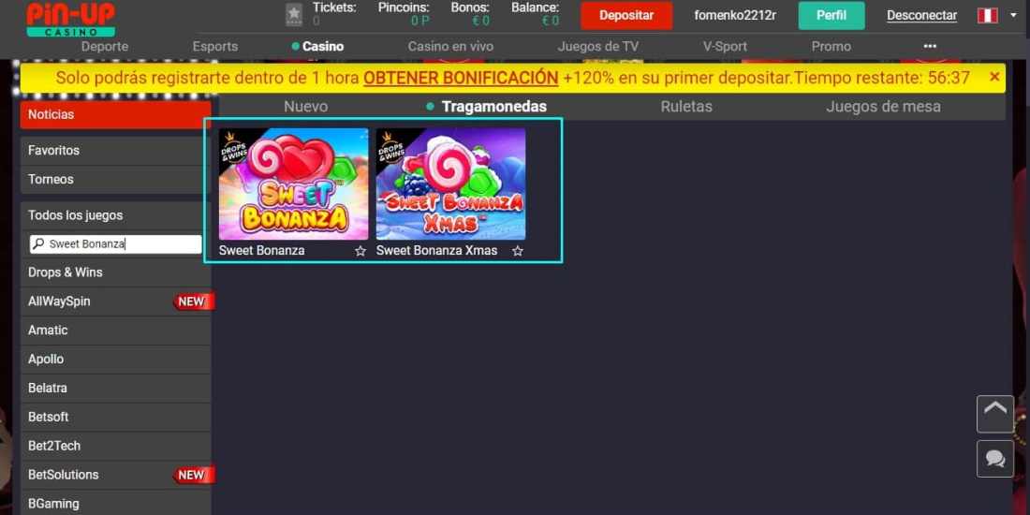Select AllWaySpin provider
This screenshot has width=1030, height=515.
pyautogui.click(x=115, y=302)
